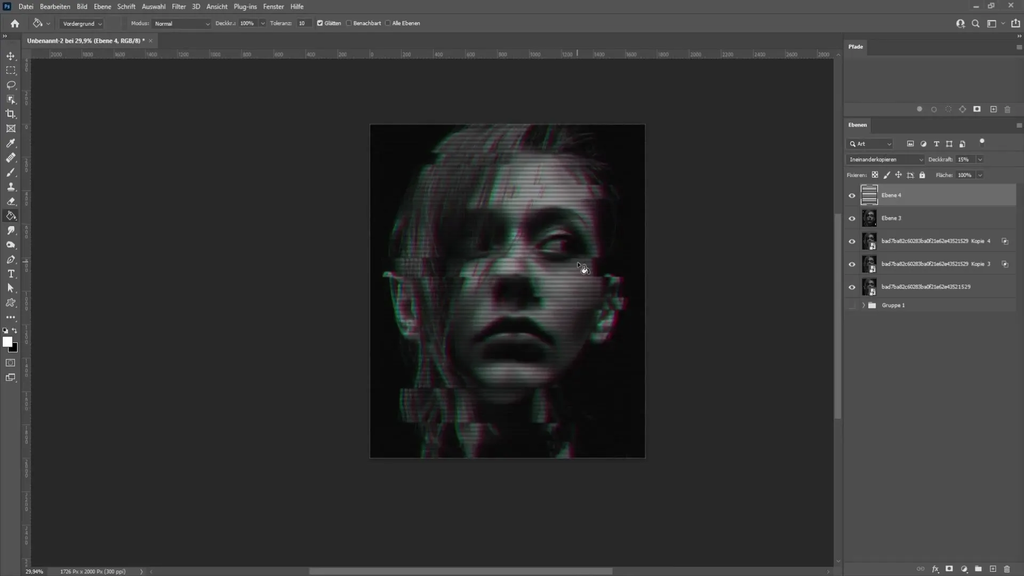The width and height of the screenshot is (1024, 576).
Task: Select the Object Selection tool
Action: pyautogui.click(x=11, y=99)
